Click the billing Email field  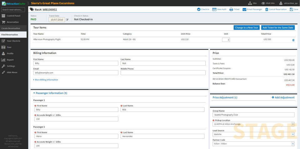coord(76,73)
